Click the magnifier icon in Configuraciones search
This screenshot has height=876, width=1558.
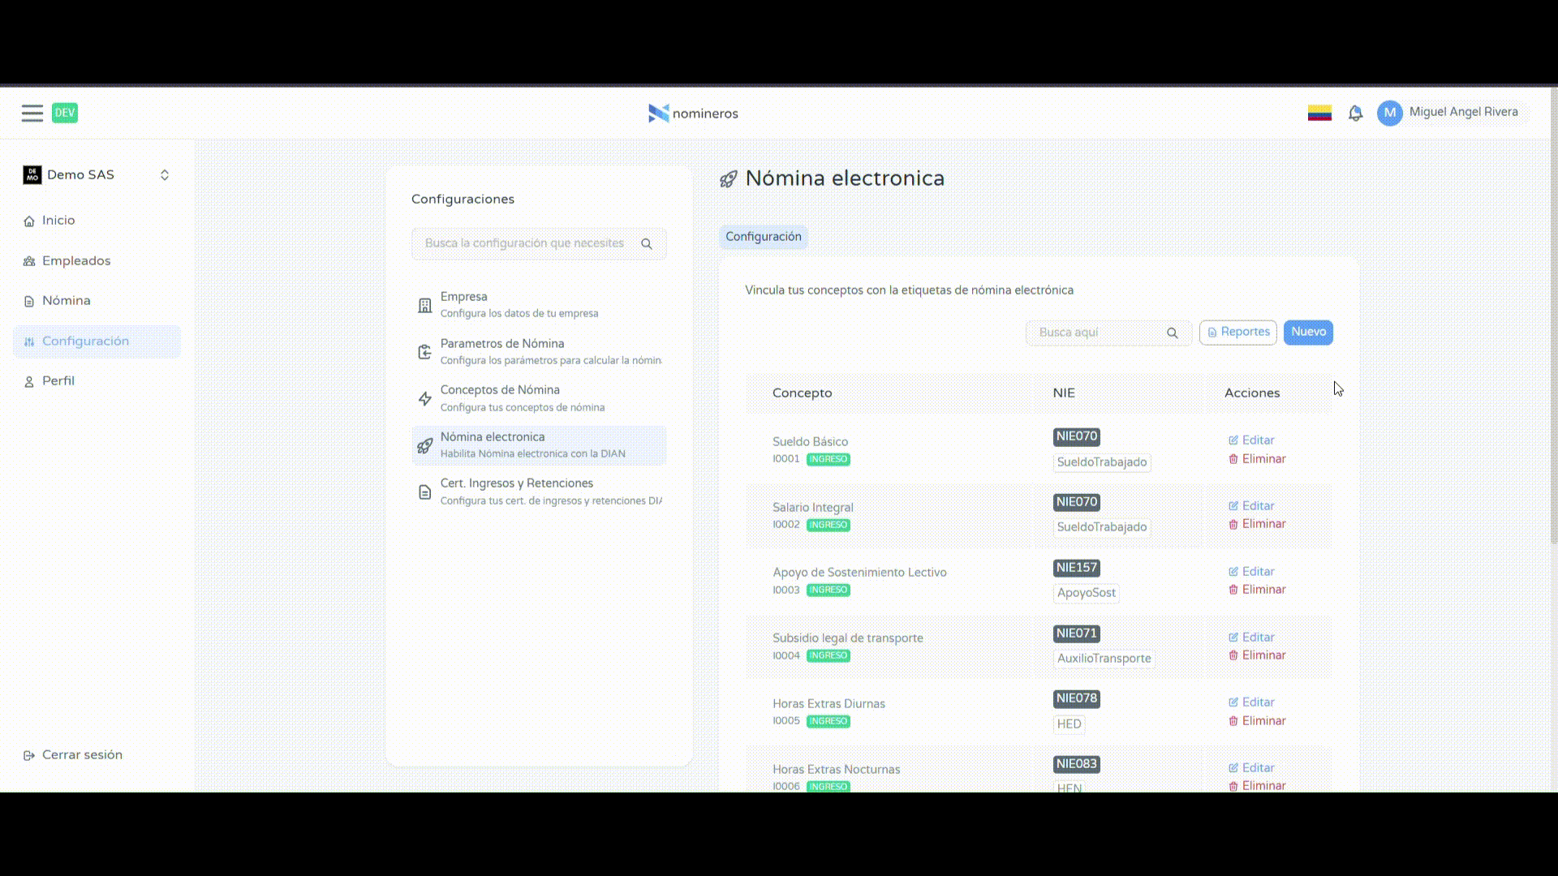point(647,244)
